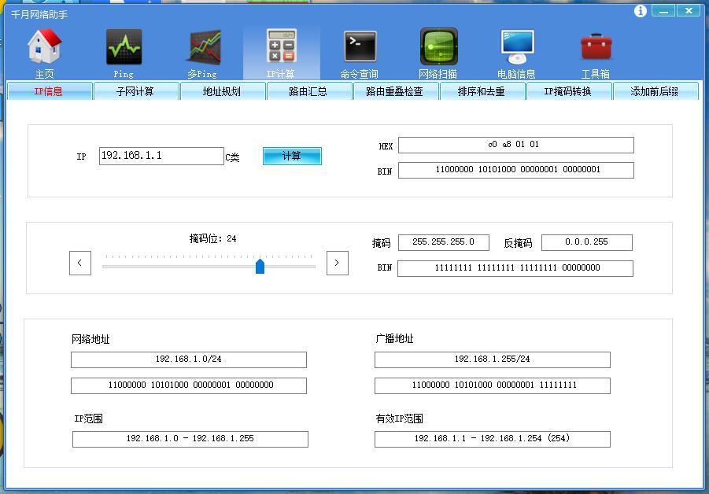This screenshot has height=494, width=709.
Task: Select the IP计算 calculator icon
Action: tap(281, 49)
